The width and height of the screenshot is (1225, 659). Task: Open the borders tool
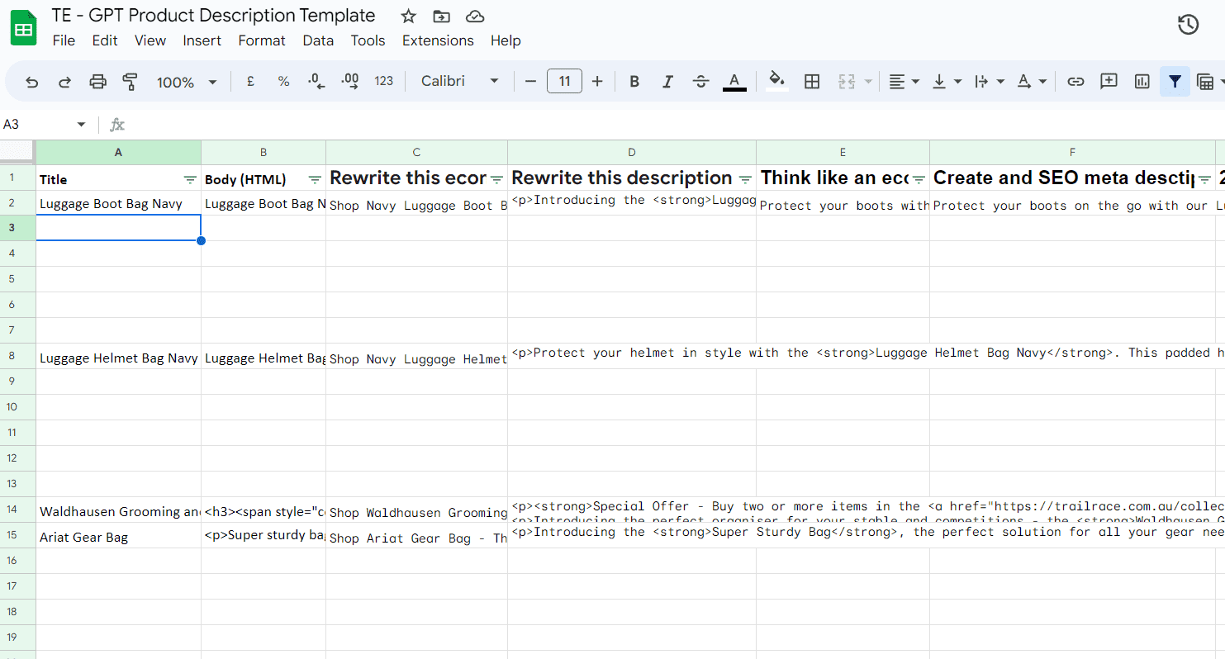click(x=812, y=81)
